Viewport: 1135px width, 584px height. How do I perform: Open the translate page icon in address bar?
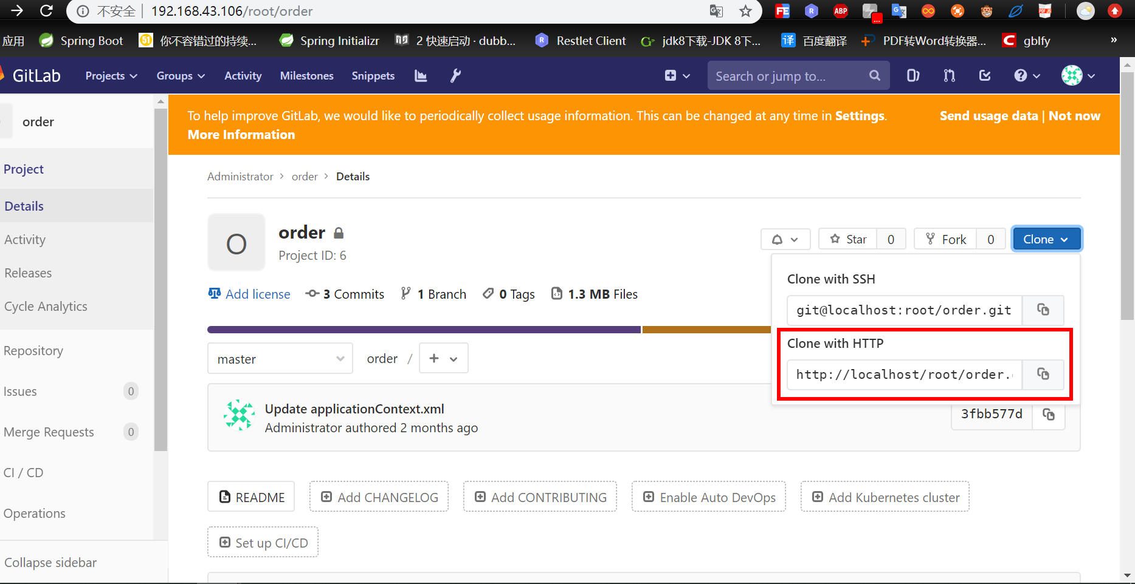pos(716,11)
